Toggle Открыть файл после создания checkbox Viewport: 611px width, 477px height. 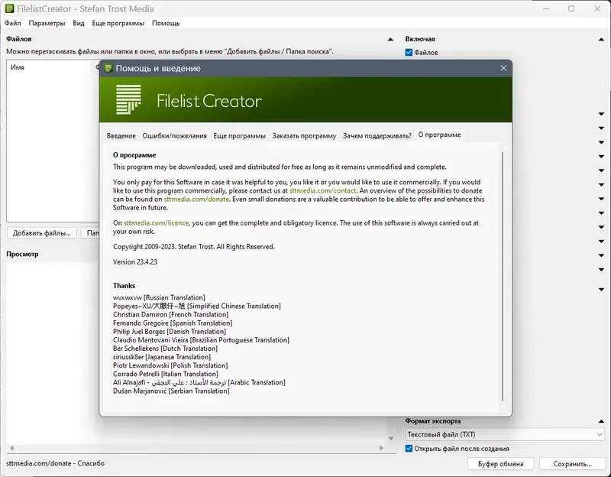[409, 449]
